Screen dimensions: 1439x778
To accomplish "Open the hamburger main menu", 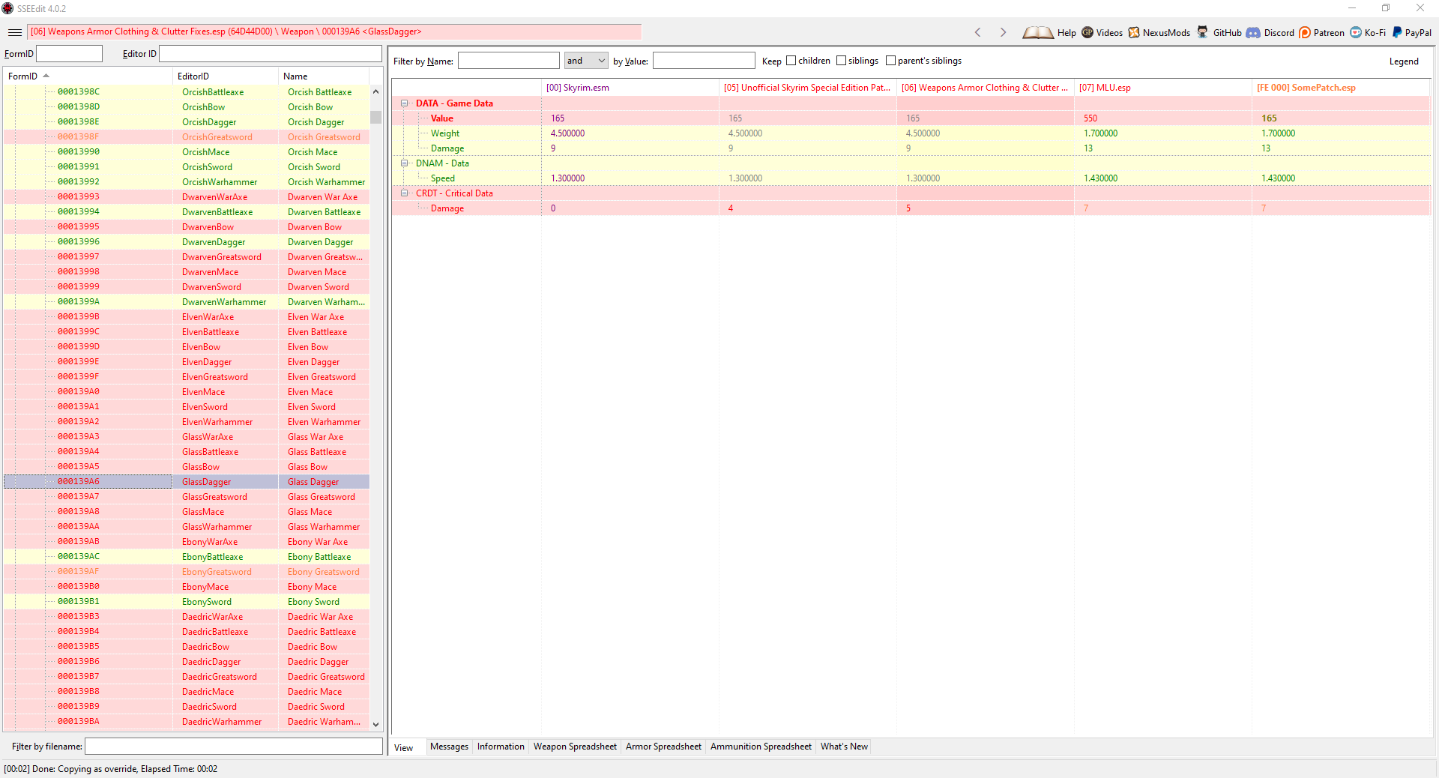I will point(15,32).
